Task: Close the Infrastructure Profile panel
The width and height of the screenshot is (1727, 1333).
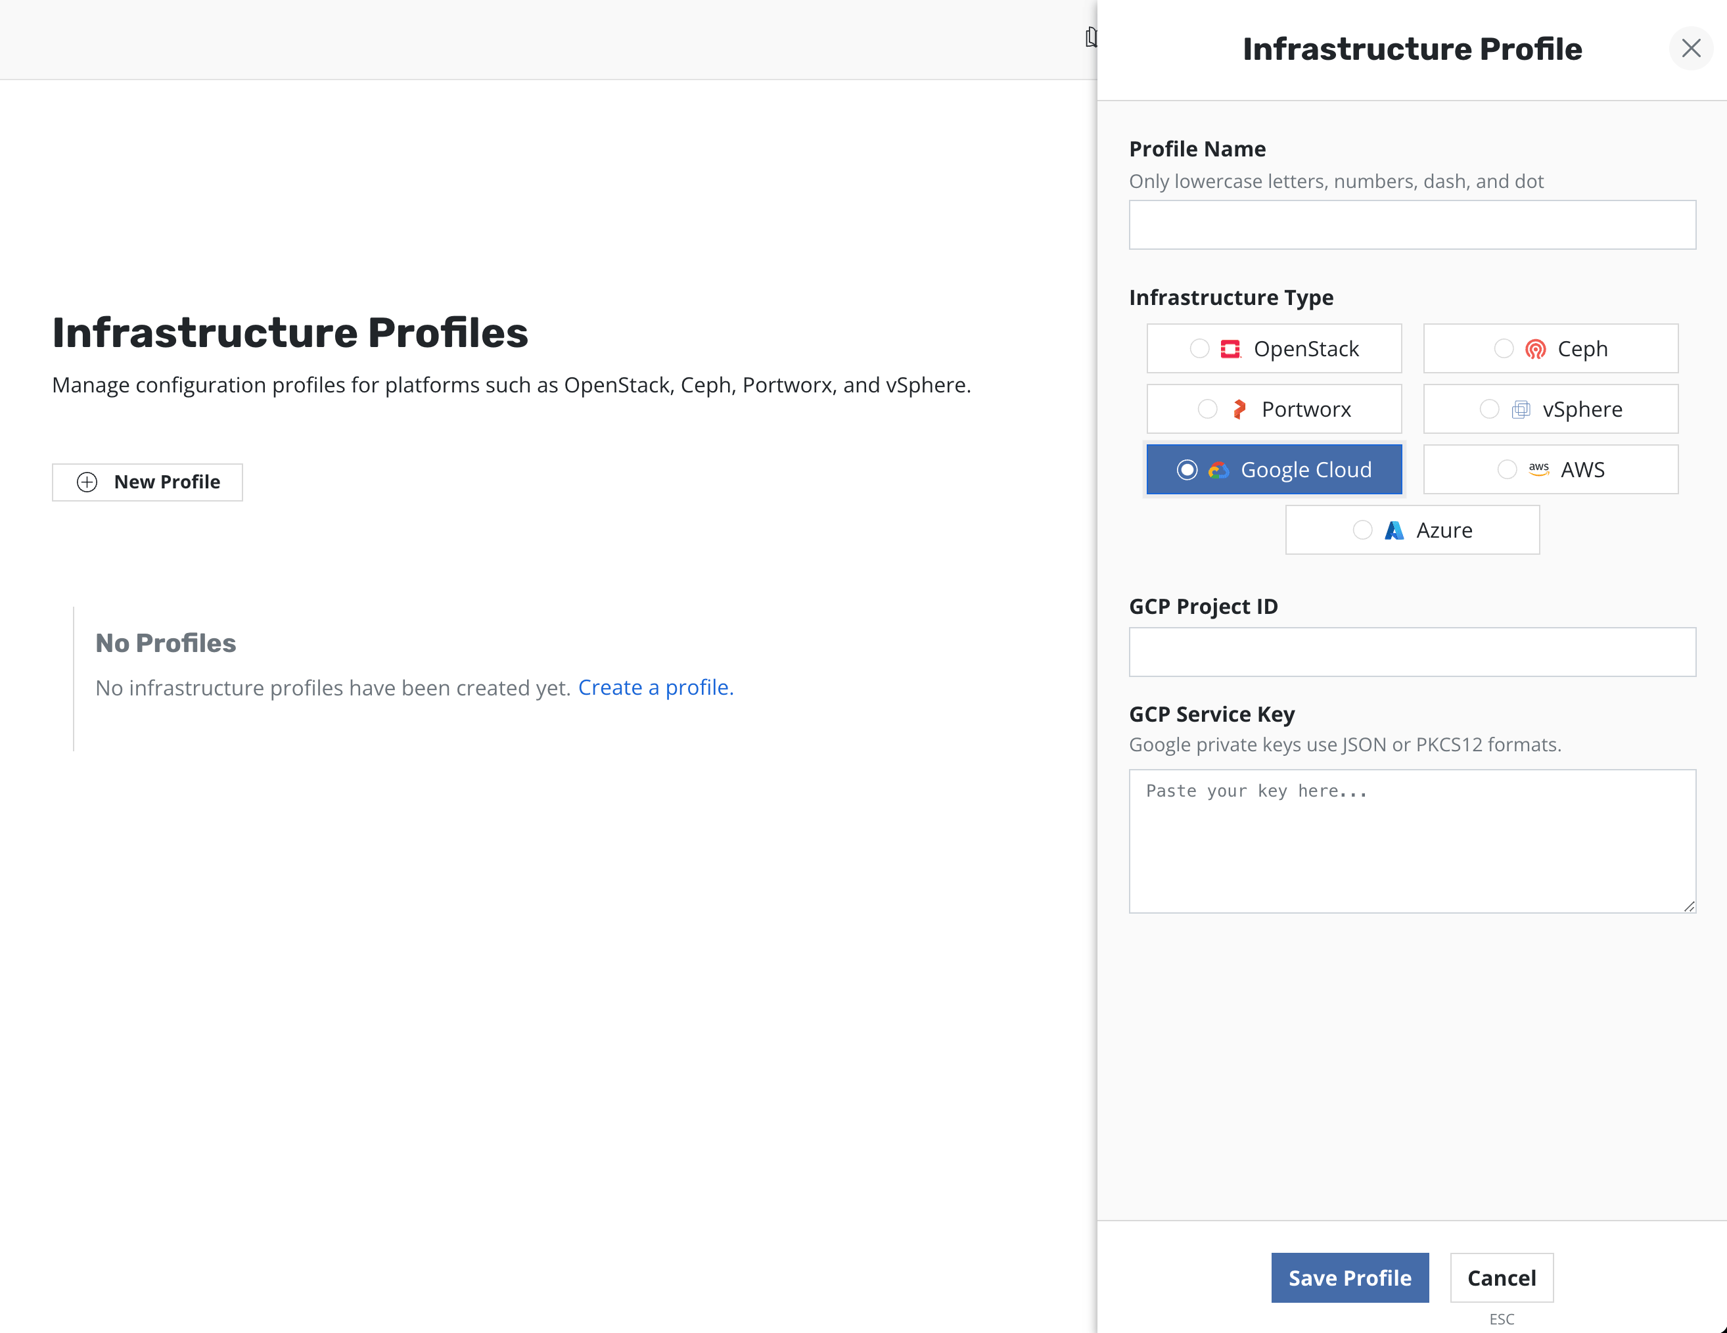Action: [1691, 48]
